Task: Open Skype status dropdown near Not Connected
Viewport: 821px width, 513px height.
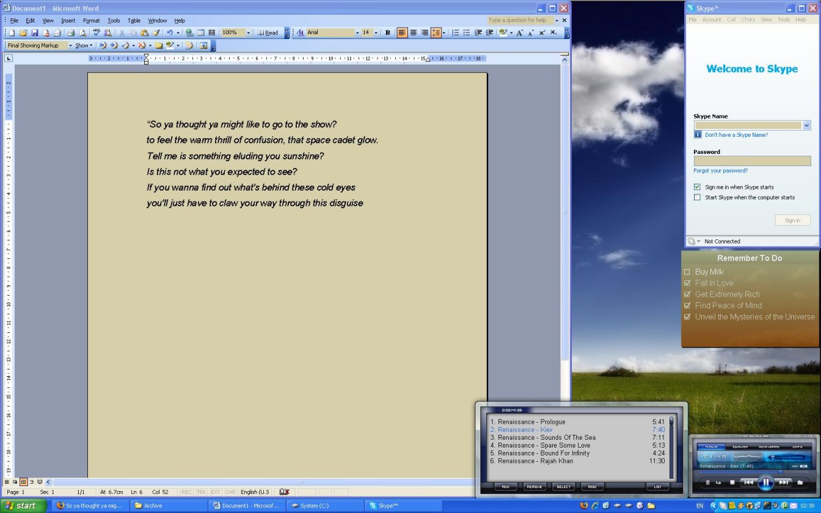Action: pos(699,241)
